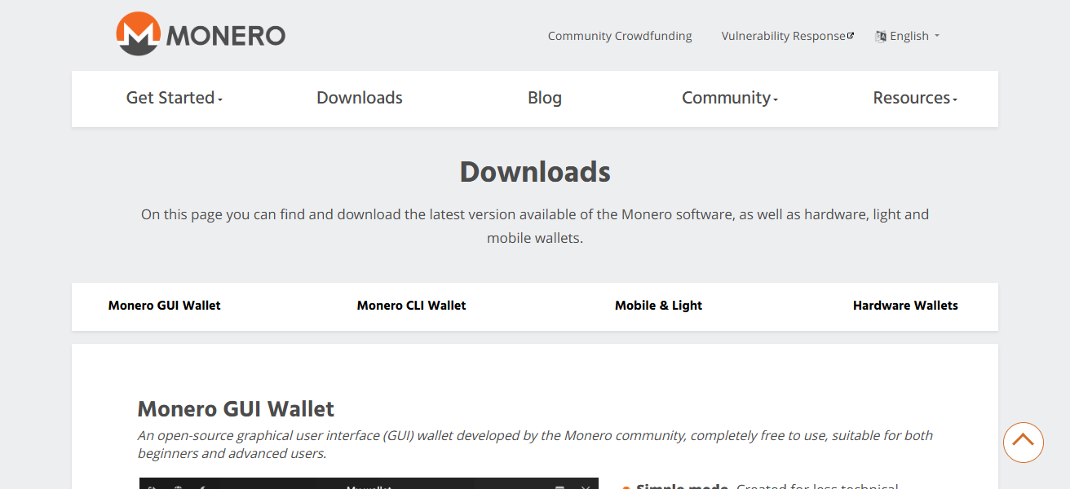Jump to Hardware Wallets section
This screenshot has width=1070, height=489.
coord(905,306)
